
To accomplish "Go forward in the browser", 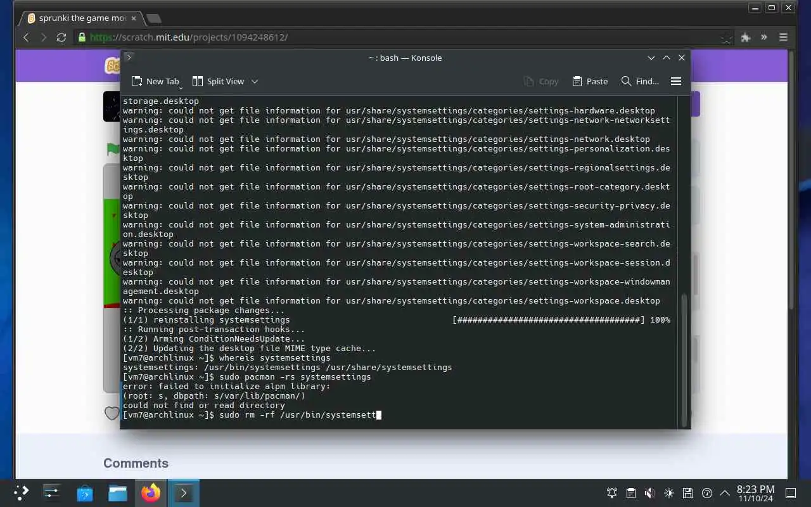I will [x=44, y=37].
